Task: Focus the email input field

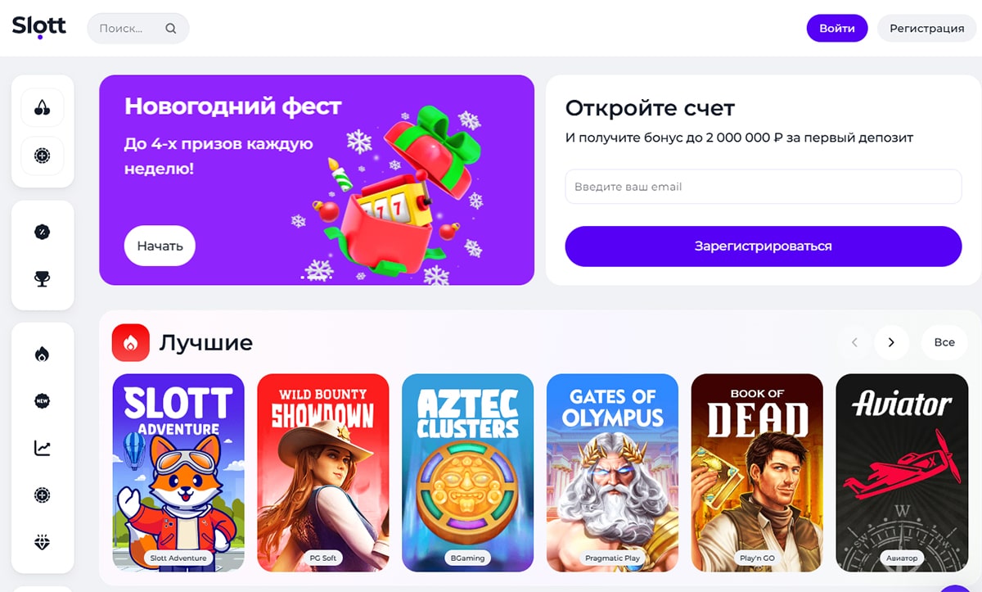Action: click(764, 187)
